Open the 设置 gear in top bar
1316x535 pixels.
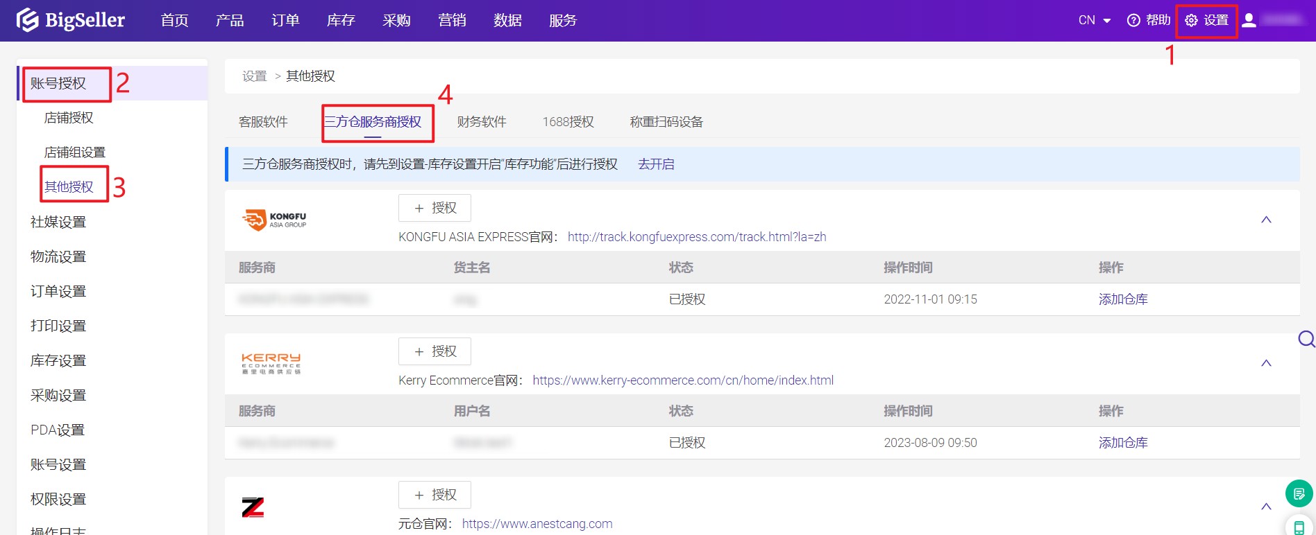coord(1206,20)
